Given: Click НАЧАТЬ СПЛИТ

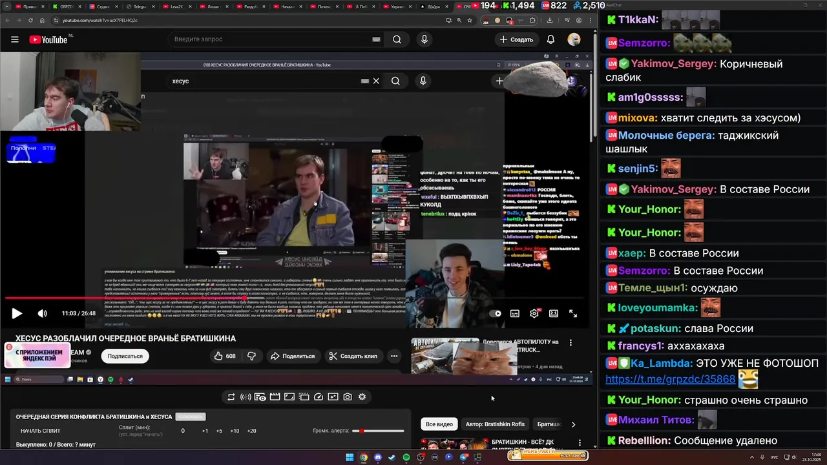Looking at the screenshot, I should tap(41, 431).
